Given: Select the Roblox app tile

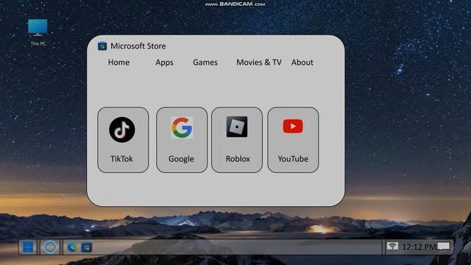Looking at the screenshot, I should tap(237, 140).
